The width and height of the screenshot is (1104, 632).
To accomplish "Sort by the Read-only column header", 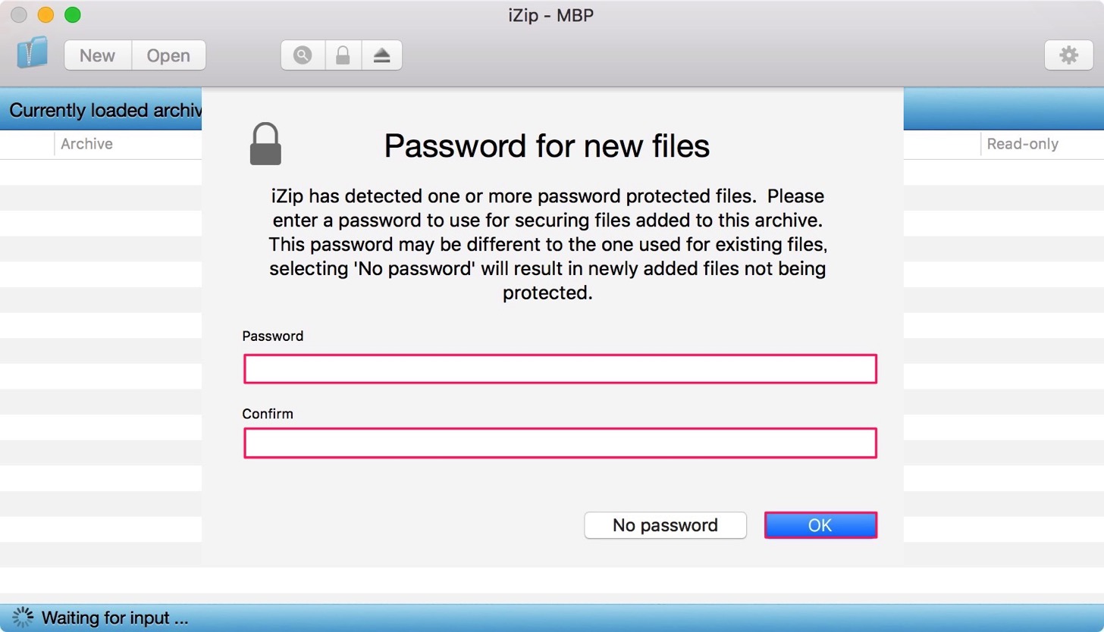I will coord(1022,144).
